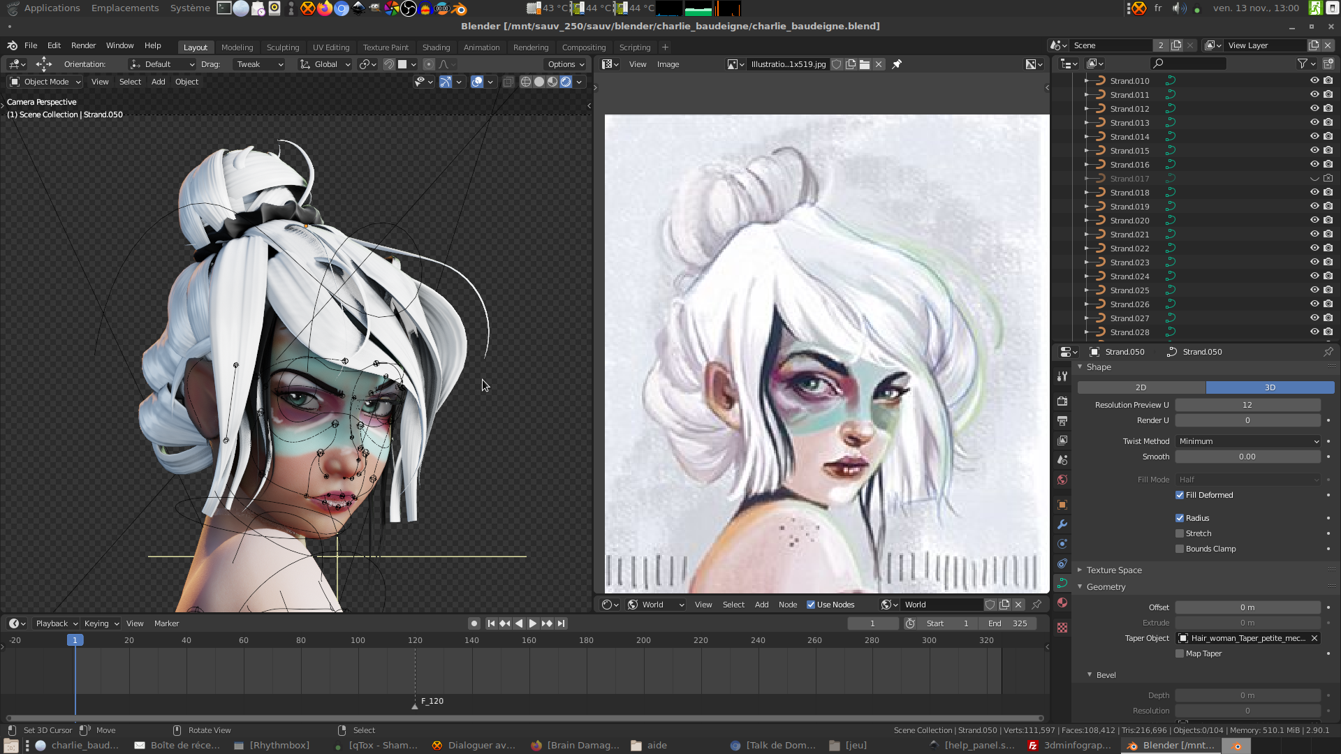The image size is (1341, 754).
Task: Open the Render menu
Action: 83,45
